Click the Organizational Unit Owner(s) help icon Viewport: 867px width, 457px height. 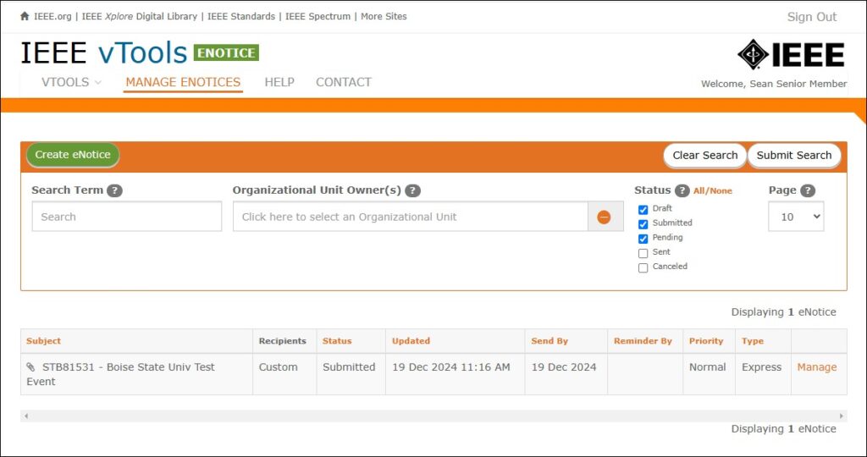pos(412,190)
